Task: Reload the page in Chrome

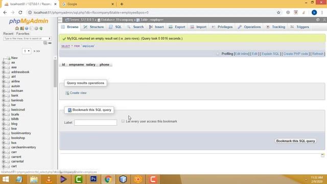Action: [20, 12]
